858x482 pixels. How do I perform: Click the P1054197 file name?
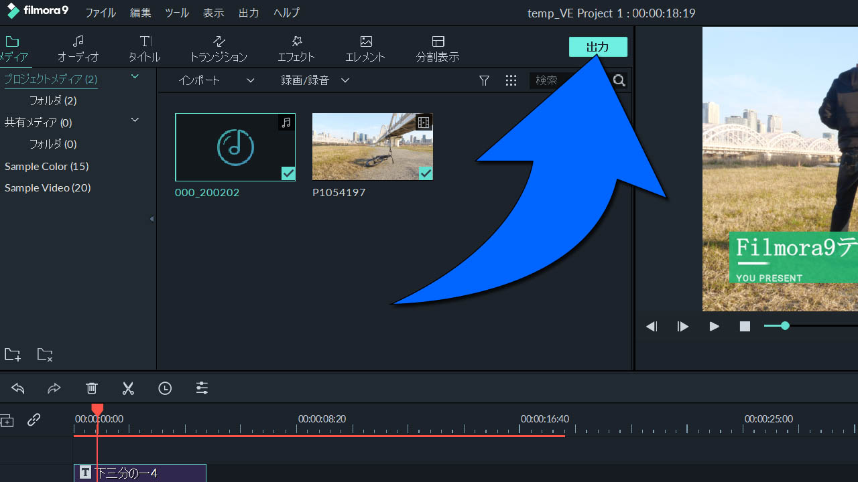point(339,193)
